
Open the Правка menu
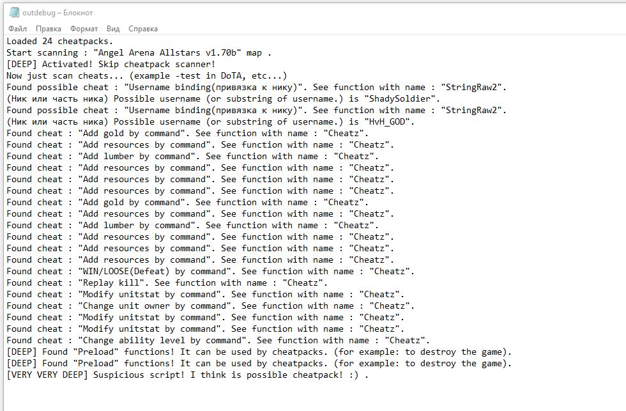click(49, 29)
